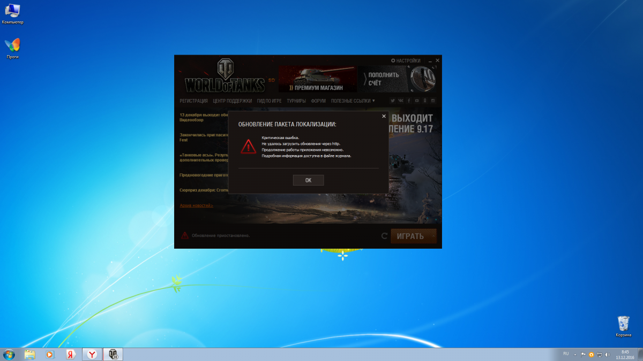
Task: Open news item '13 декабря выходит'
Action: click(x=204, y=118)
